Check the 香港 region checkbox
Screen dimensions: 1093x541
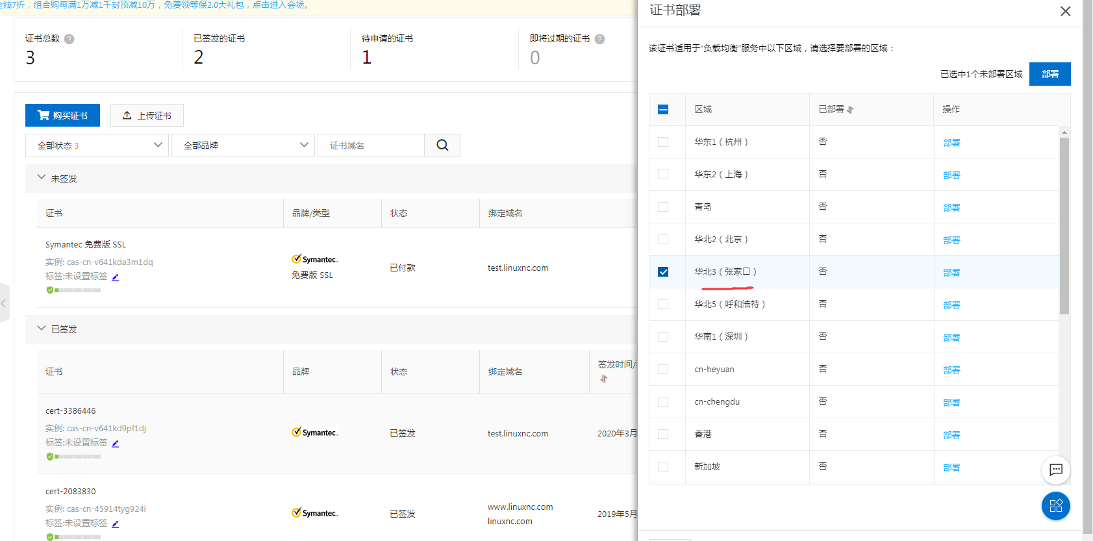663,434
